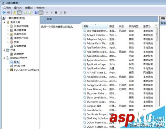Select the Autodesk Desktop service row
Viewport: 166px width, 129px height.
[119, 77]
